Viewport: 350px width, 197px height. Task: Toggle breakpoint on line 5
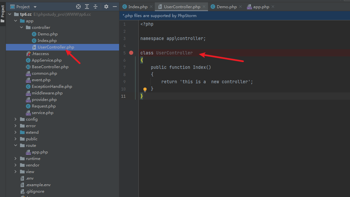(131, 53)
